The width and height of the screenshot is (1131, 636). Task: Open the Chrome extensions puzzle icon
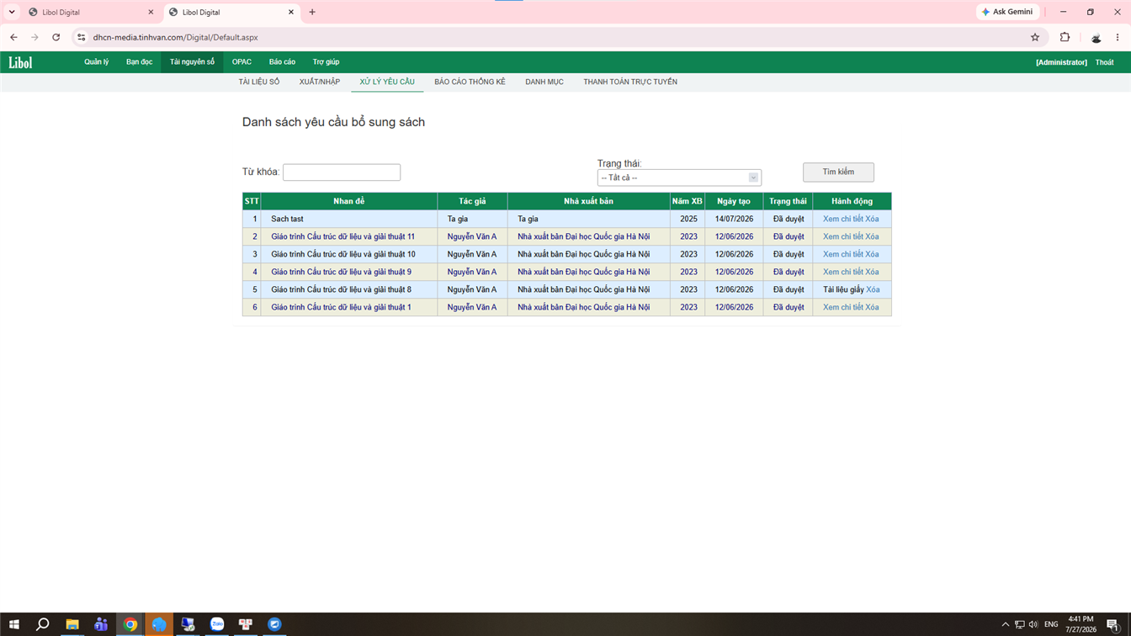click(1065, 37)
